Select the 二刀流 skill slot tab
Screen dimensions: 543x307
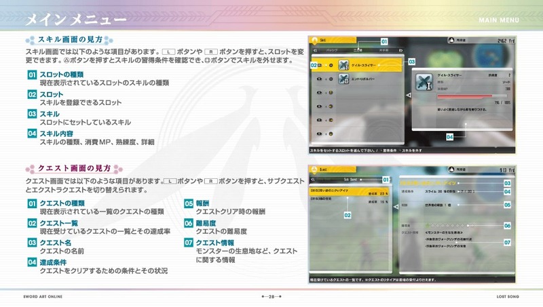358,50
